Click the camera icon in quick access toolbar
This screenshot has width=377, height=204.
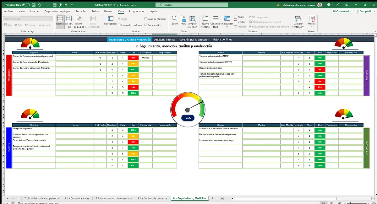click(66, 5)
